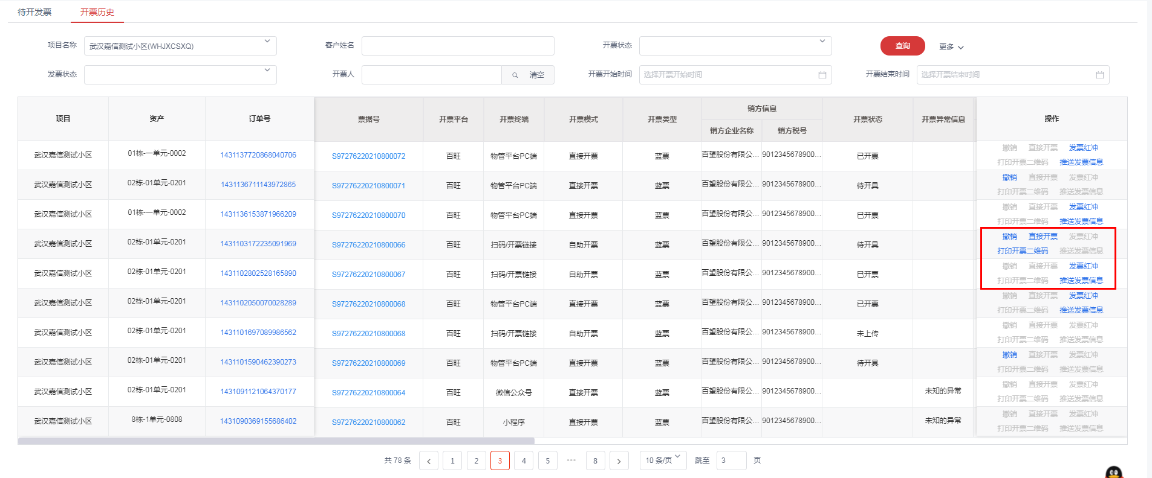This screenshot has width=1152, height=478.
Task: Expand the 更多 filter options
Action: point(951,47)
